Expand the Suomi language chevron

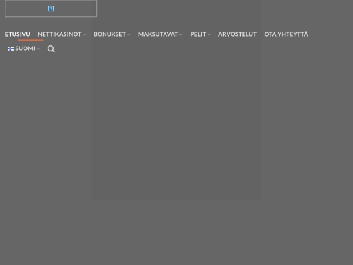coord(38,49)
